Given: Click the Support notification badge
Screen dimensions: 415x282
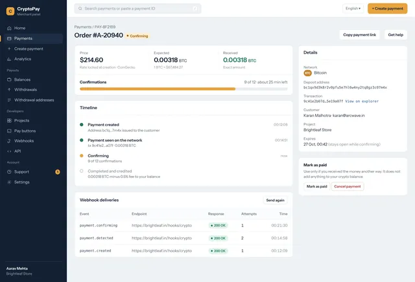Looking at the screenshot, I should coord(58,172).
